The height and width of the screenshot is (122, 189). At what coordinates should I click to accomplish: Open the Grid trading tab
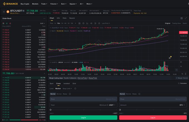(74, 83)
